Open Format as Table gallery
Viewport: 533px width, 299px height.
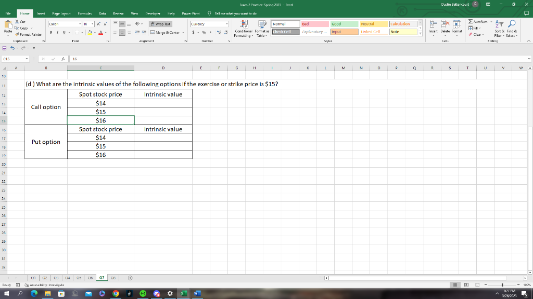(x=262, y=29)
